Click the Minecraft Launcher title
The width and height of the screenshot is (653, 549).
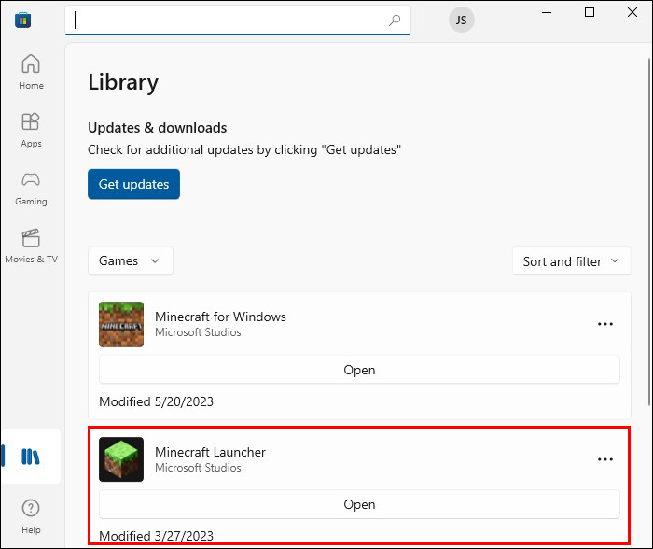tap(210, 452)
